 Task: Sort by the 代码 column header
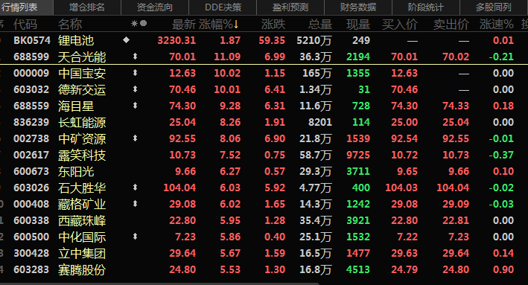point(25,25)
